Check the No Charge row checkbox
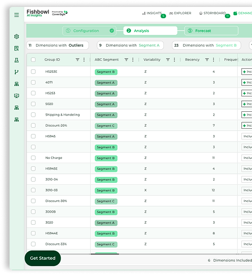 33,158
